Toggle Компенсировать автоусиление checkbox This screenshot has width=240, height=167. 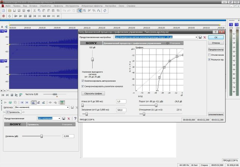point(83,80)
